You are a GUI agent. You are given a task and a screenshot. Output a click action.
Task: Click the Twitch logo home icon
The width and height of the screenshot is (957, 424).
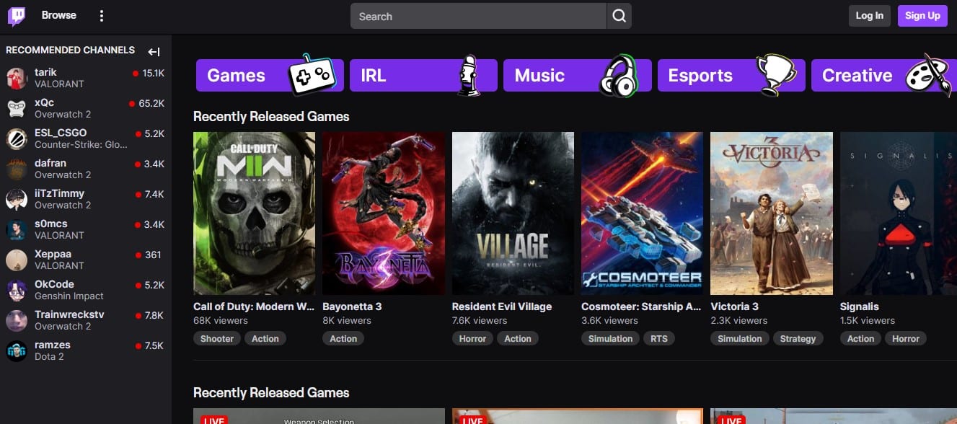(x=17, y=16)
